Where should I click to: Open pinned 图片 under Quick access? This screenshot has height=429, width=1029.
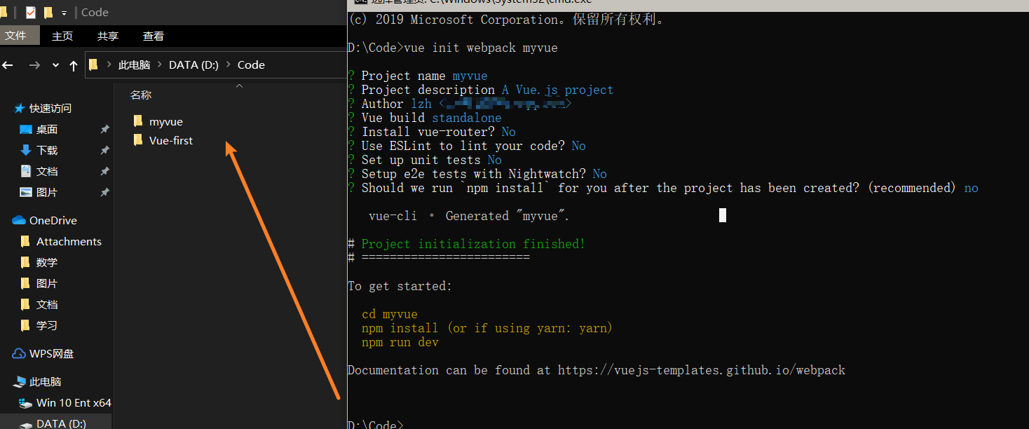(47, 192)
